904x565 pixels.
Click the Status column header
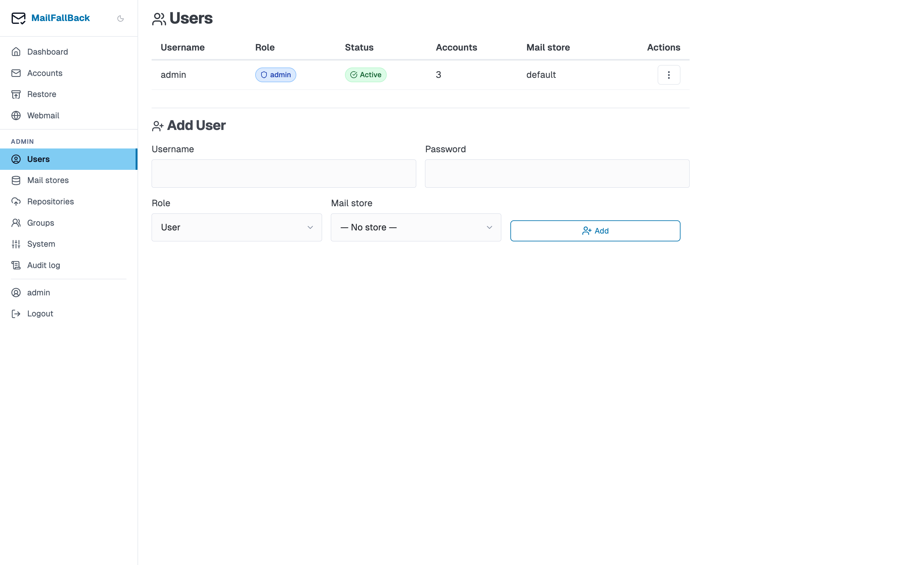[x=359, y=47]
